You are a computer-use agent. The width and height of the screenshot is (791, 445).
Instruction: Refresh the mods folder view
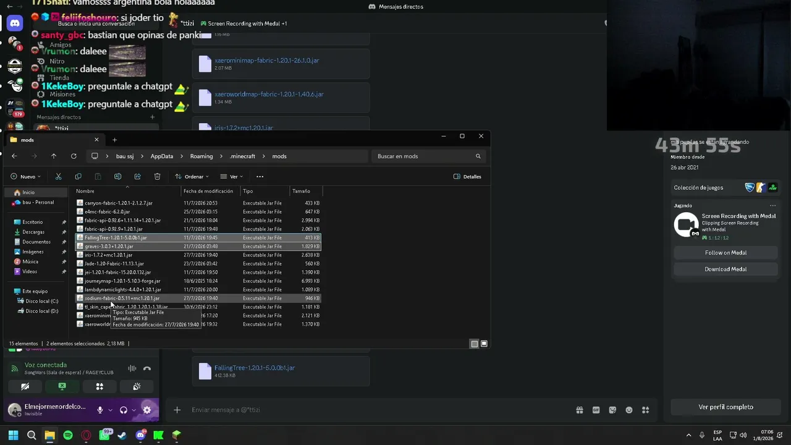coord(74,156)
